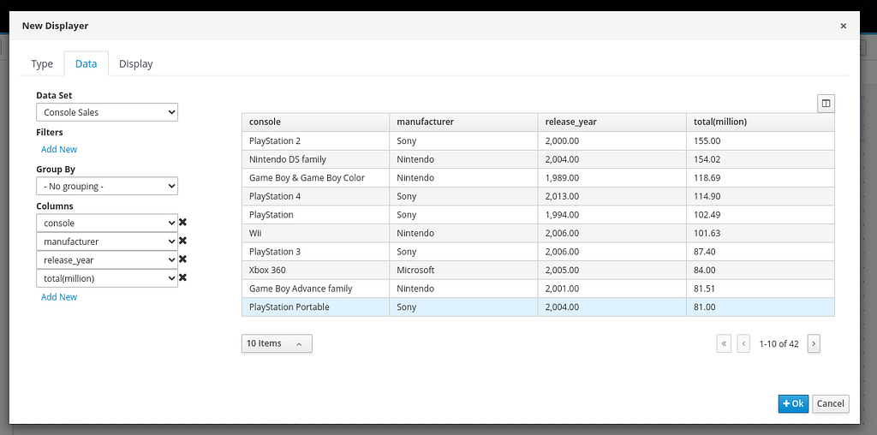Sort by the manufacturer column header
Viewport: 877px width, 435px height.
(463, 122)
